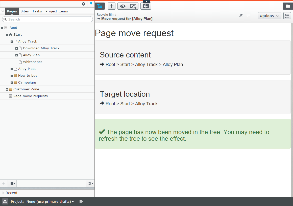
Task: Toggle the view settings magnifier icon
Action: click(x=133, y=6)
